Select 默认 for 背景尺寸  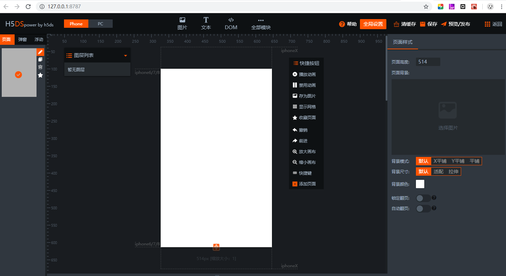coord(424,172)
